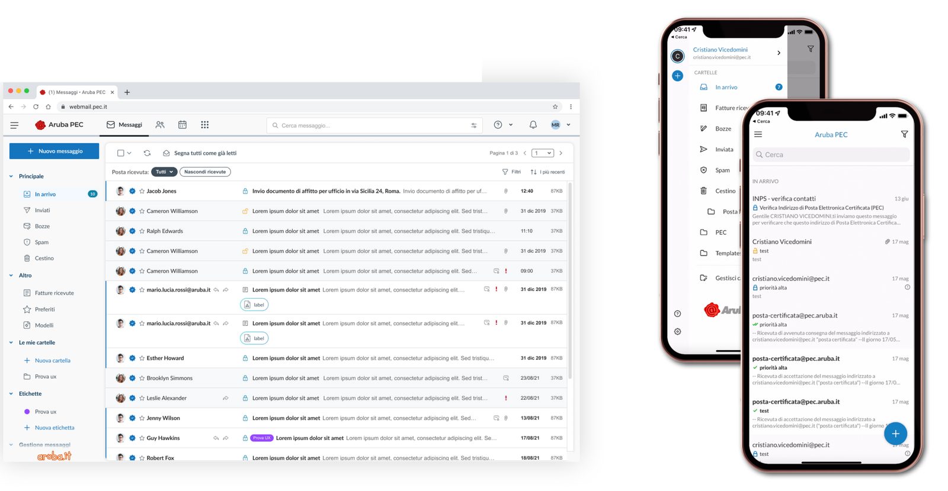
Task: Open Inviati folder
Action: click(x=42, y=211)
